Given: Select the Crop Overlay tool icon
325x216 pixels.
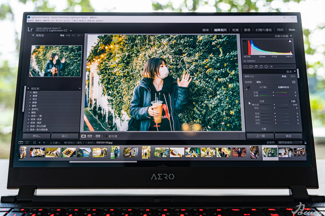Looking at the screenshot, I should pos(246,67).
